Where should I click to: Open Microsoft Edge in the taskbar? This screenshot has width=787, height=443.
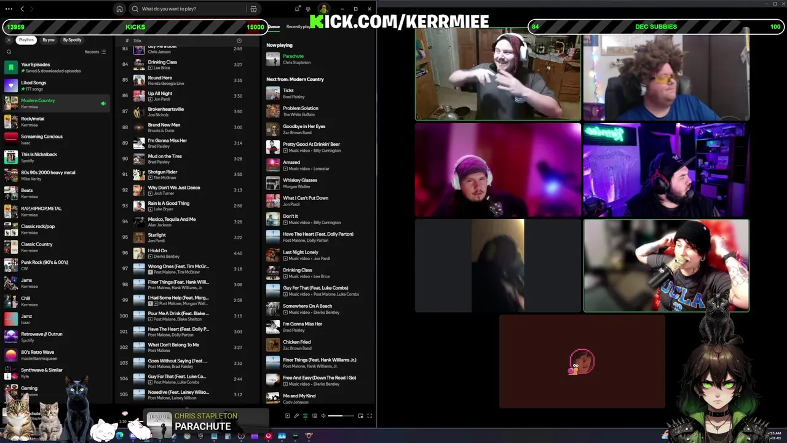click(x=119, y=436)
